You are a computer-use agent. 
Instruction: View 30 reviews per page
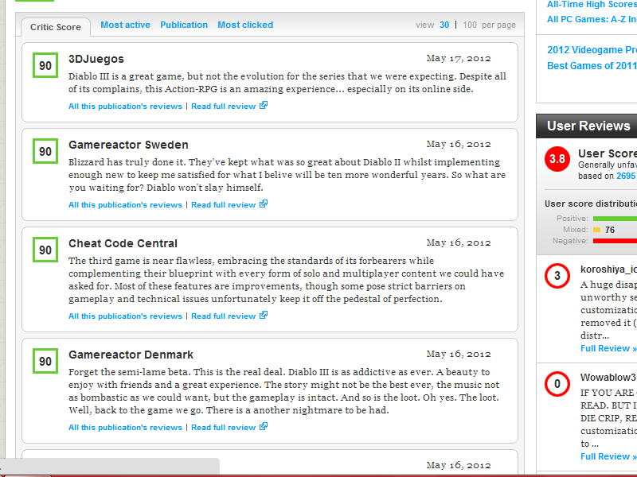click(x=444, y=25)
